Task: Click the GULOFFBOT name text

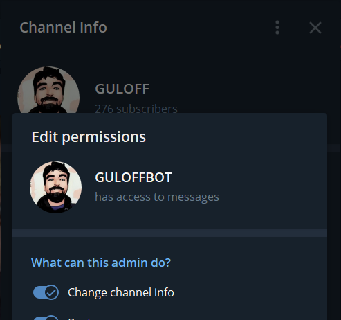Action: click(x=133, y=177)
